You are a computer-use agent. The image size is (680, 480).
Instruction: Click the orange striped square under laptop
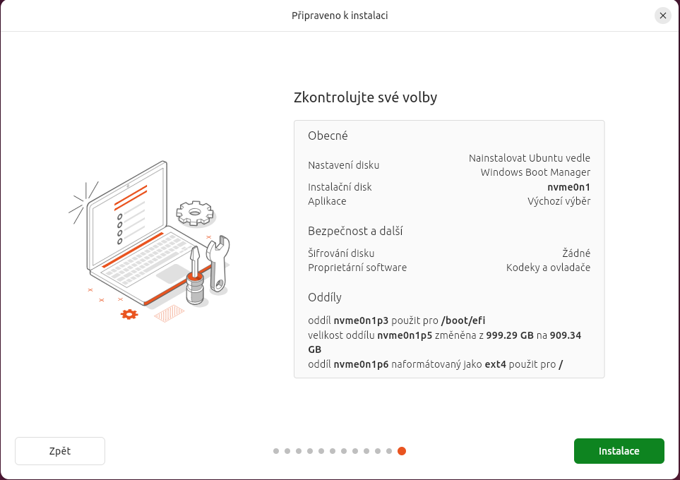(x=169, y=313)
